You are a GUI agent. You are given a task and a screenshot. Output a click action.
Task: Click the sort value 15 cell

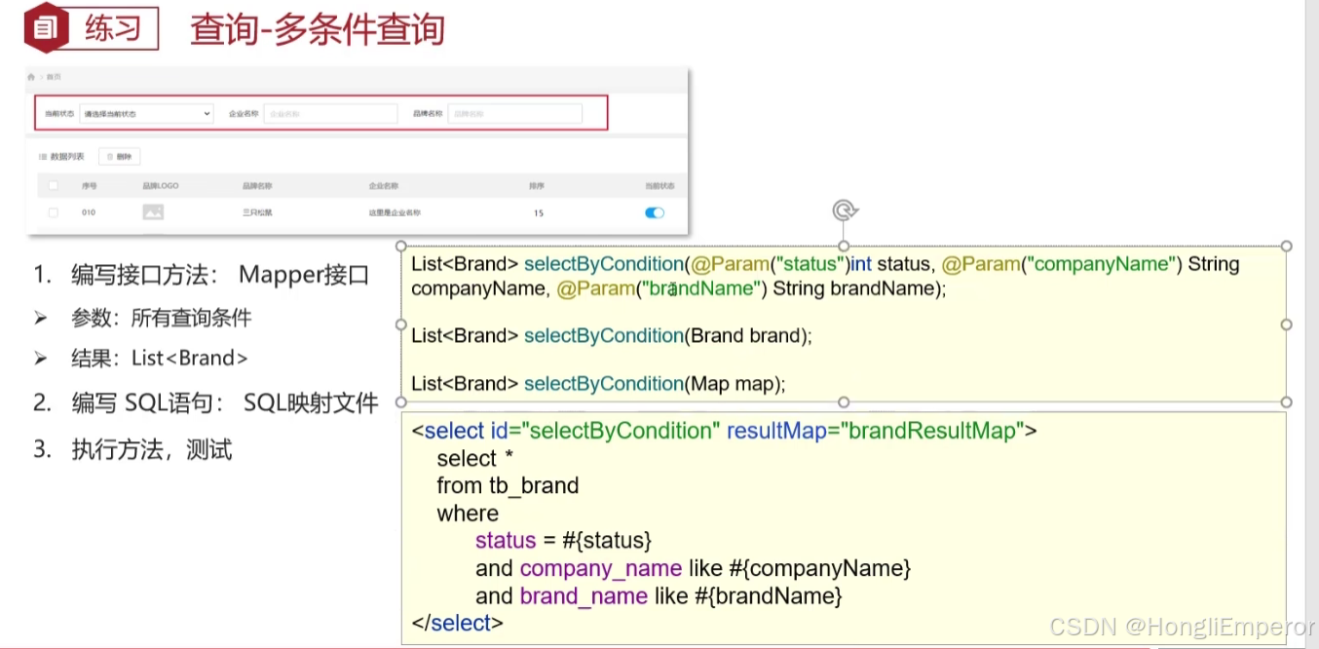(538, 212)
